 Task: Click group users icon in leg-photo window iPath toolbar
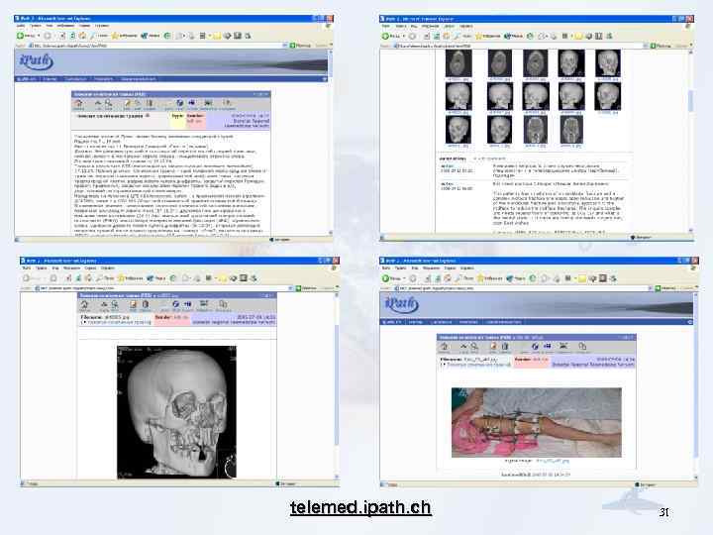[x=562, y=347]
